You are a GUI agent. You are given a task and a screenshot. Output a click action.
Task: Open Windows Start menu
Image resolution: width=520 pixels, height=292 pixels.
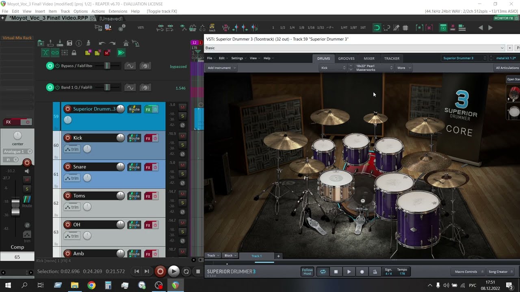point(8,286)
